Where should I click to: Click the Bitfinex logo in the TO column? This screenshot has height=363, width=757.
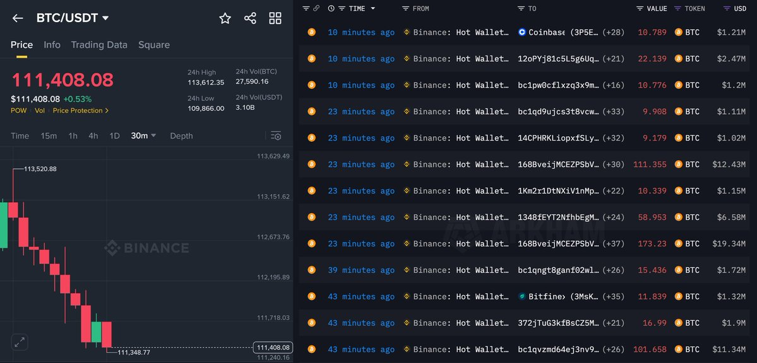[522, 296]
